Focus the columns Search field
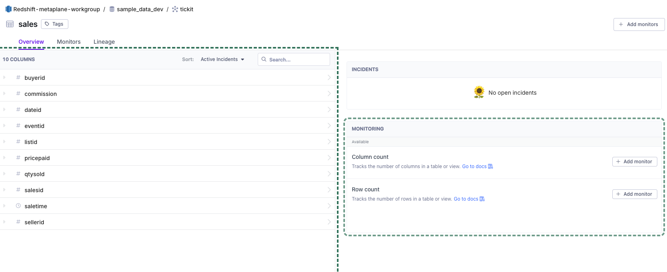The height and width of the screenshot is (272, 667). click(294, 59)
